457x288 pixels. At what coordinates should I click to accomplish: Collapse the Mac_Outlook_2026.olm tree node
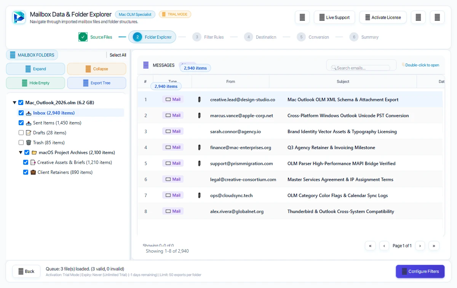pos(14,103)
